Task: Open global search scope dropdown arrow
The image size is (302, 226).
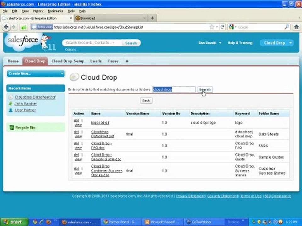Action: pyautogui.click(x=114, y=43)
